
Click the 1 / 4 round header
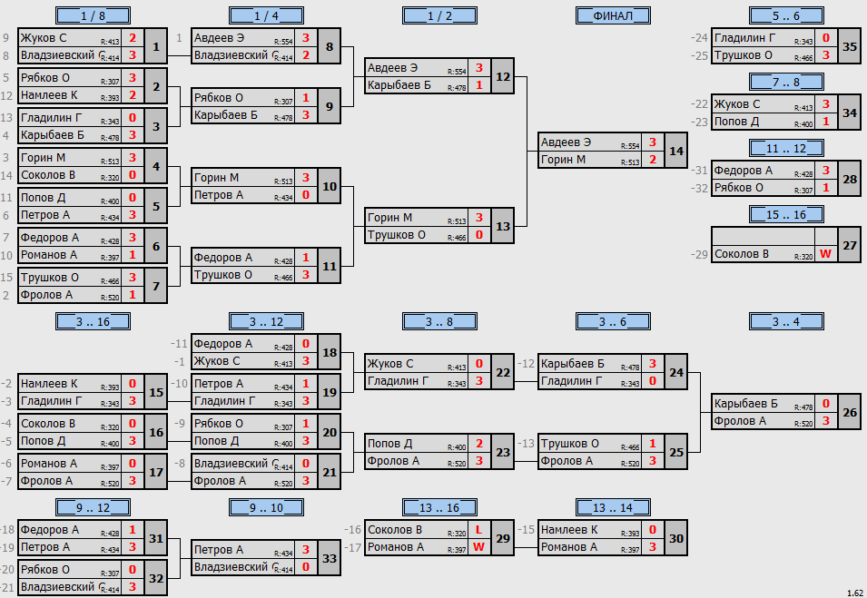coord(267,15)
